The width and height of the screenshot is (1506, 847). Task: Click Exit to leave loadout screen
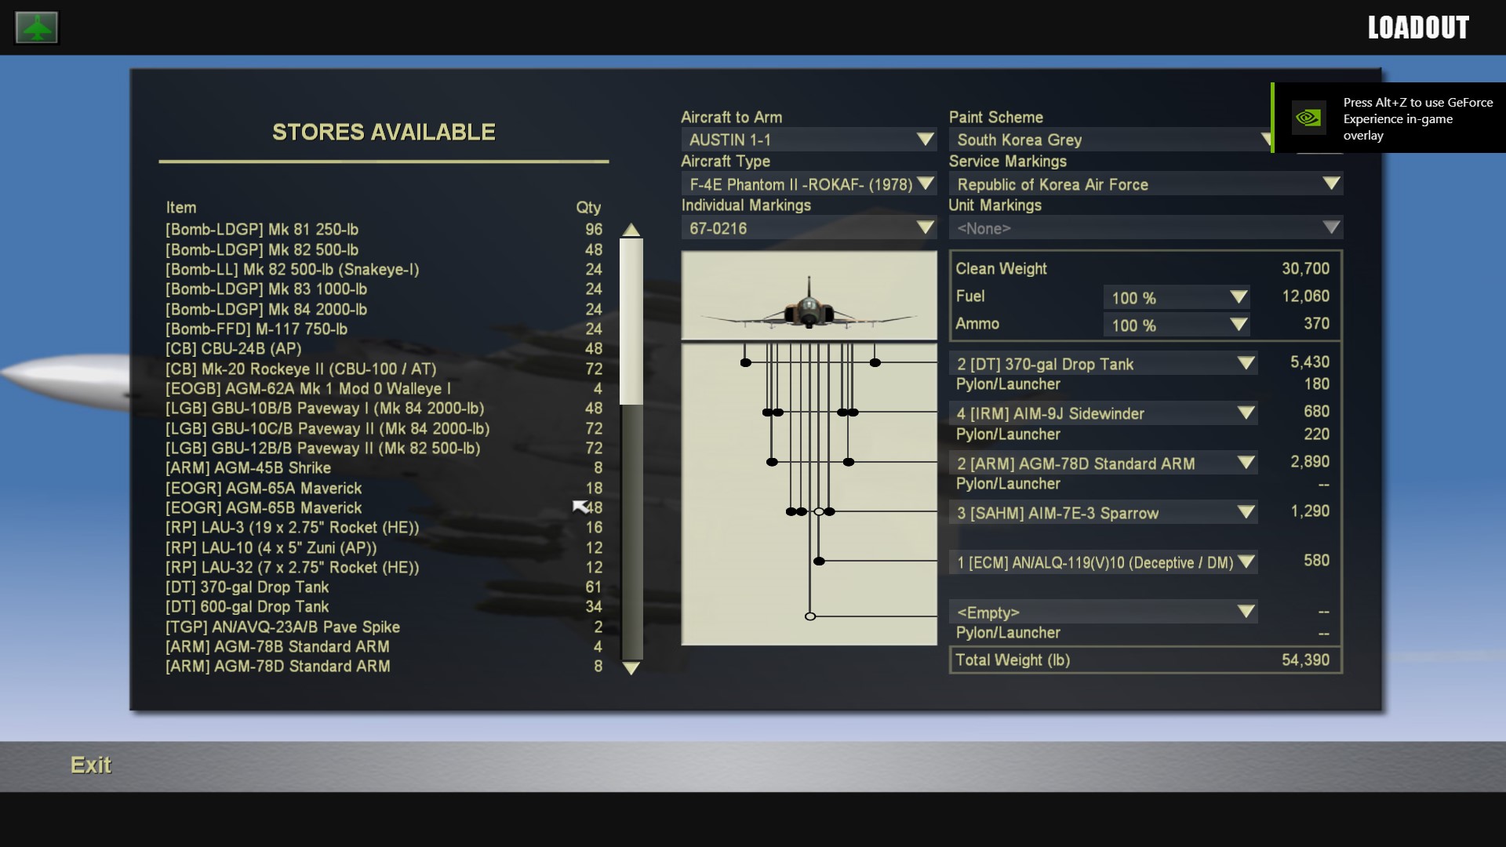click(x=91, y=765)
